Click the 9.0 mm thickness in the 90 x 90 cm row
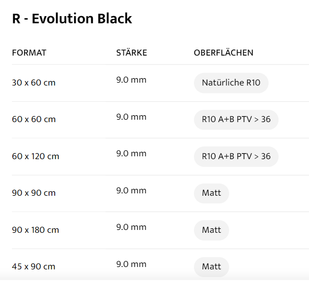Screen dimensions: 309x286 (x=131, y=191)
